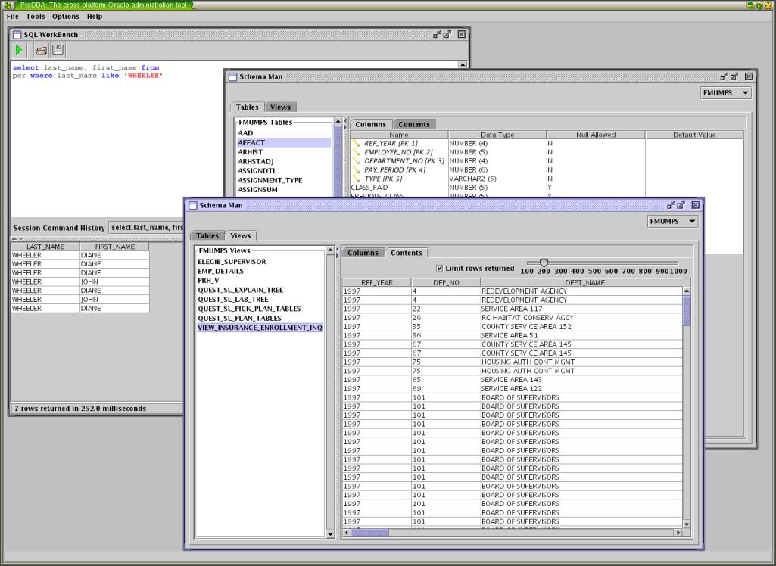Click the DEPT_NAME column header

tap(581, 282)
